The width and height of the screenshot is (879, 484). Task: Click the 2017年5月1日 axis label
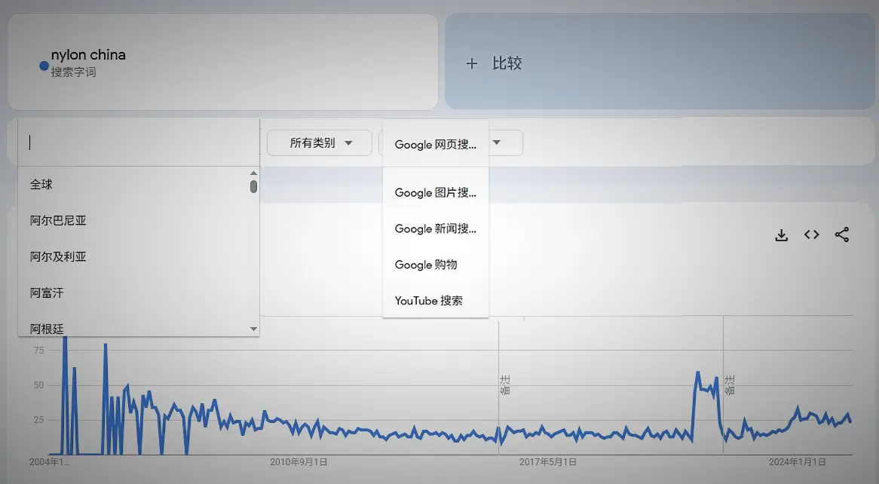coord(548,461)
